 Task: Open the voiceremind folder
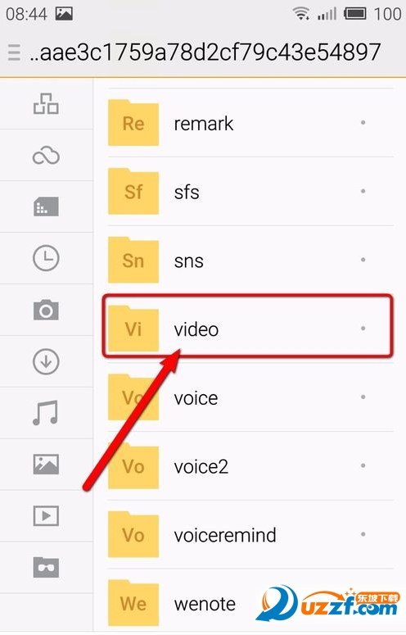click(250, 535)
